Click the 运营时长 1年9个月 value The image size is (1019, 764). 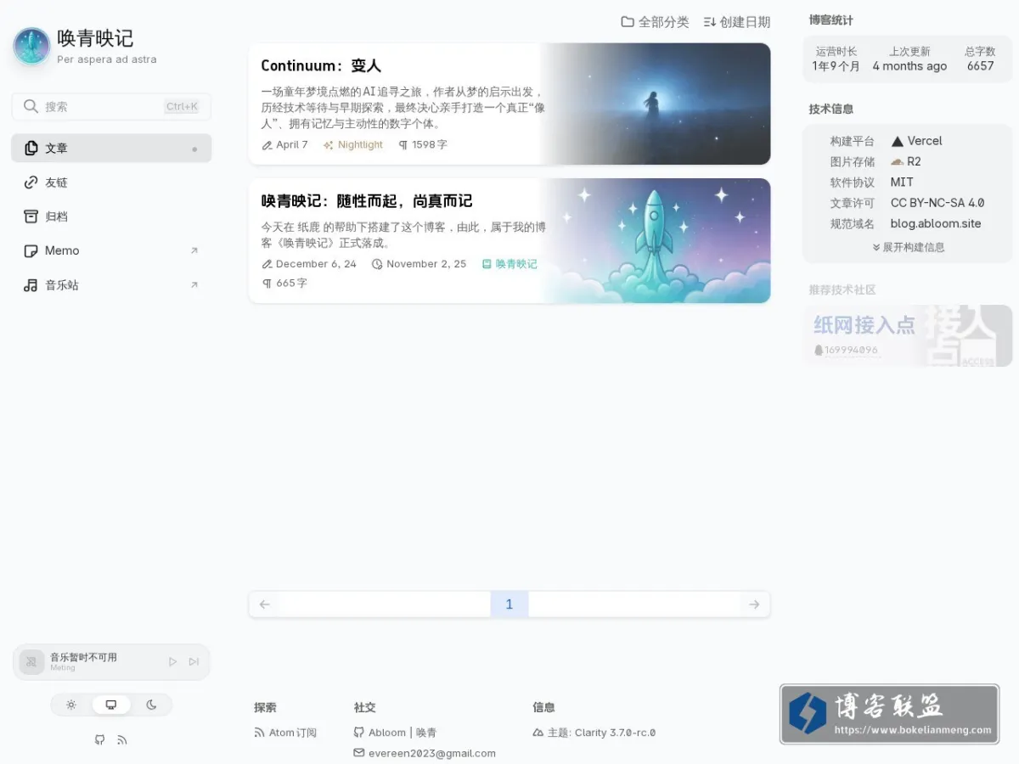[836, 66]
